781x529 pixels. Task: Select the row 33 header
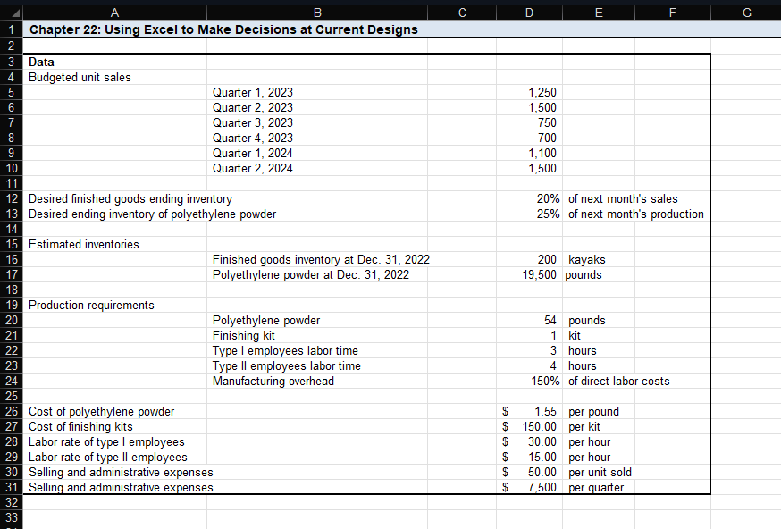pyautogui.click(x=12, y=517)
